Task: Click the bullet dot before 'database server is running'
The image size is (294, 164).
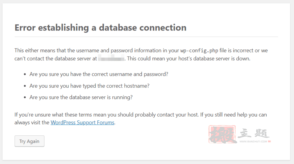Action: click(x=25, y=97)
